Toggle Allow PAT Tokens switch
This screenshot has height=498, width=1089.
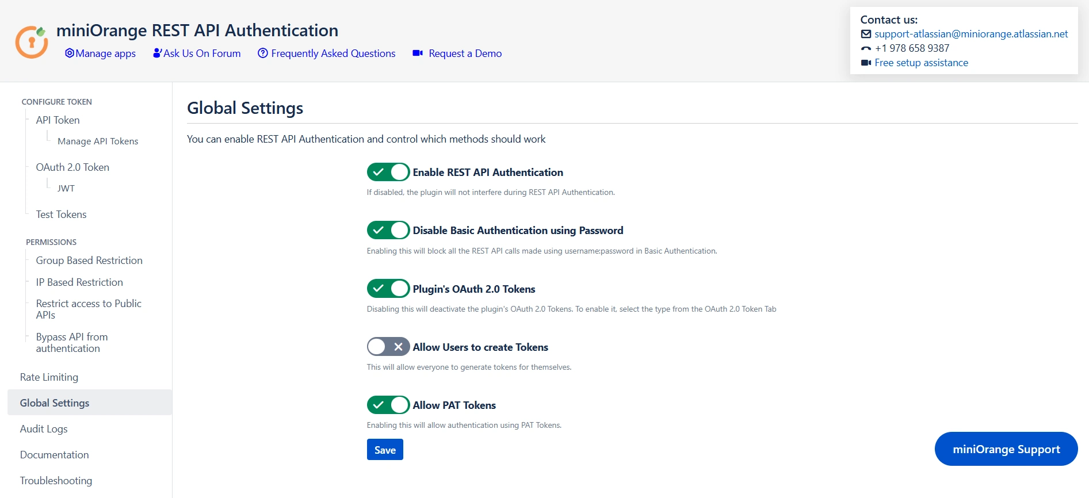point(388,405)
